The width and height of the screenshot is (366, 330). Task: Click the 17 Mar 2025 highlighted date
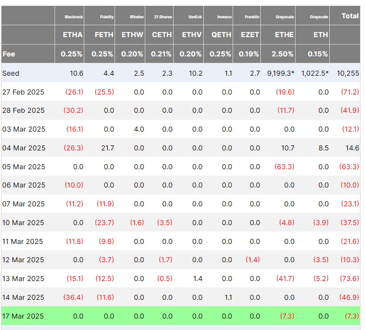pyautogui.click(x=23, y=316)
